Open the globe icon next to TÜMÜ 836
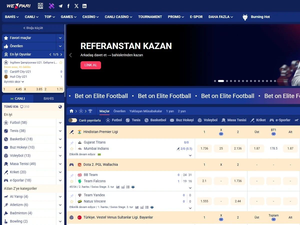The width and height of the screenshot is (300, 225). (x=60, y=107)
